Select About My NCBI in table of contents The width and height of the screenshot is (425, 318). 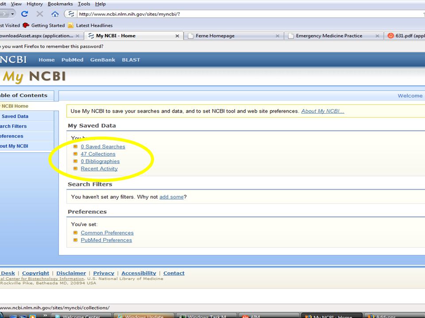point(27,146)
